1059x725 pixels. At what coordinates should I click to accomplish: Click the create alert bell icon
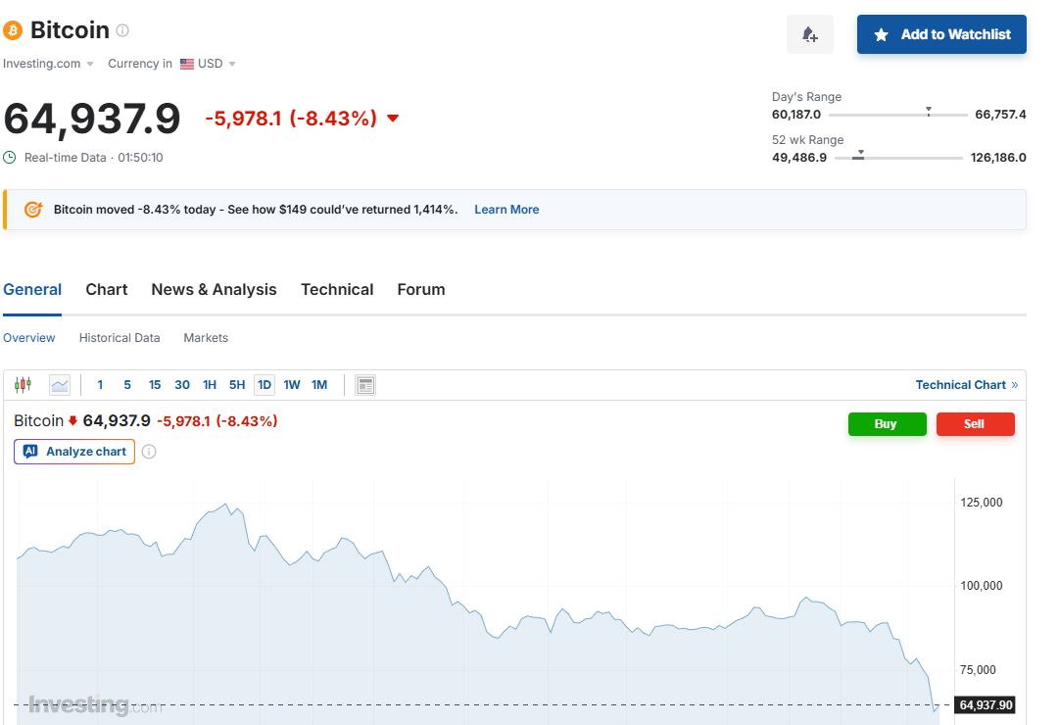click(x=809, y=34)
